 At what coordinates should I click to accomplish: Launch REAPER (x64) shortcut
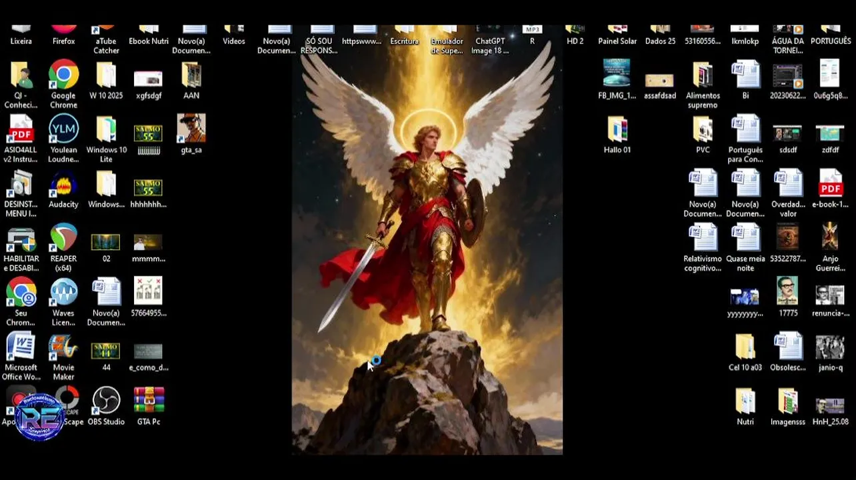(x=63, y=238)
